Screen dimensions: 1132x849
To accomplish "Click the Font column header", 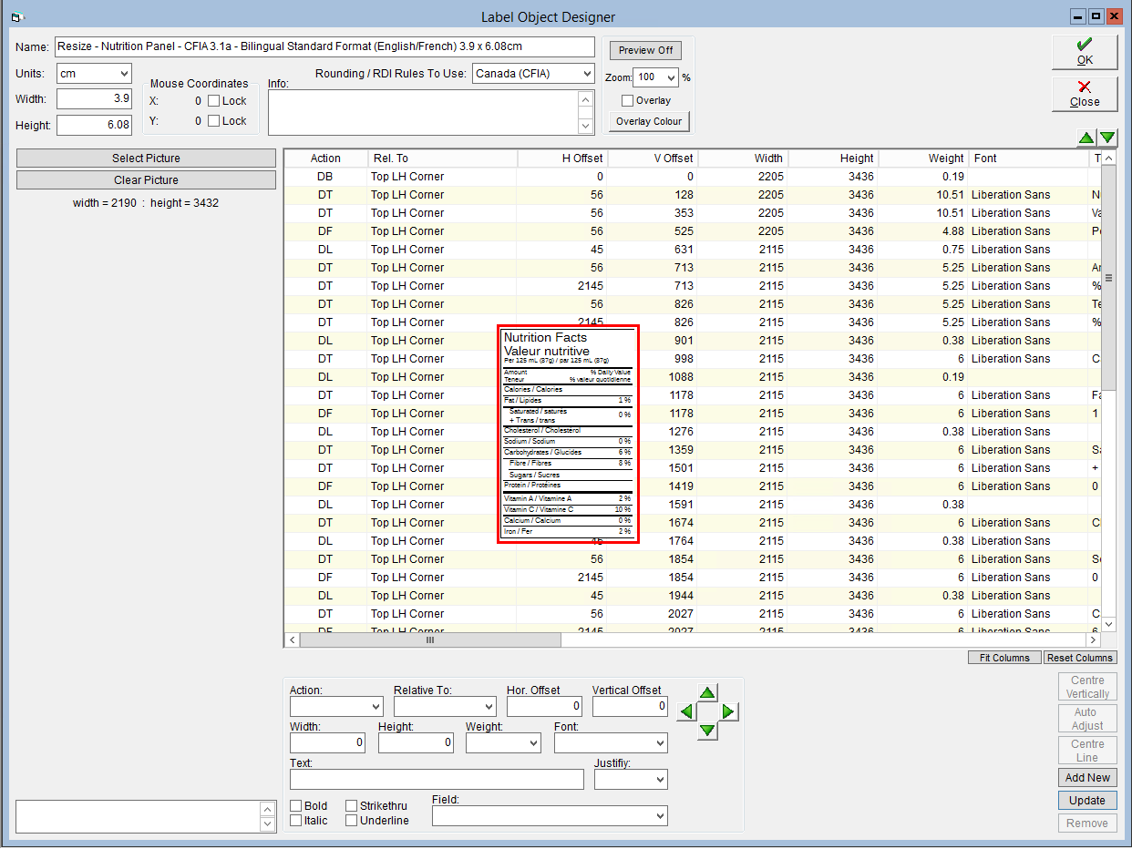I will (x=1029, y=159).
